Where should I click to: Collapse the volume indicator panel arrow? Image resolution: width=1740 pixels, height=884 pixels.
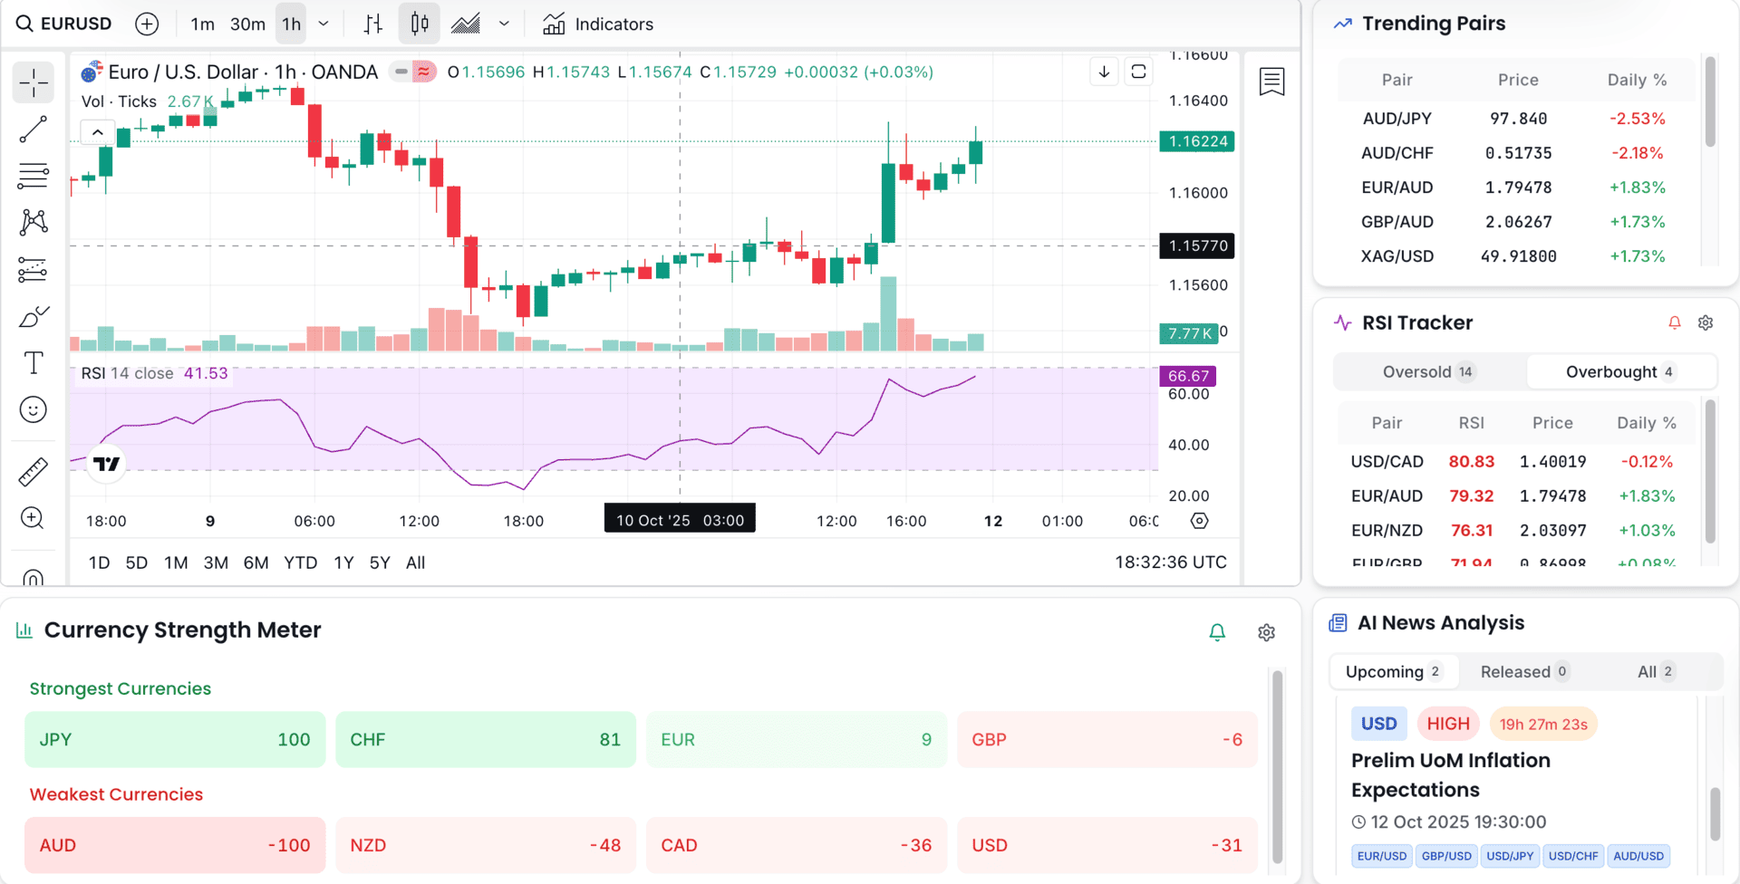(97, 131)
